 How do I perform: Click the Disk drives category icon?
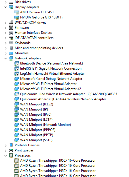(11, 2)
